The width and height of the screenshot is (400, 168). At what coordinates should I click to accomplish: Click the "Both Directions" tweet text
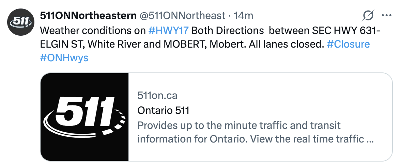coord(228,31)
